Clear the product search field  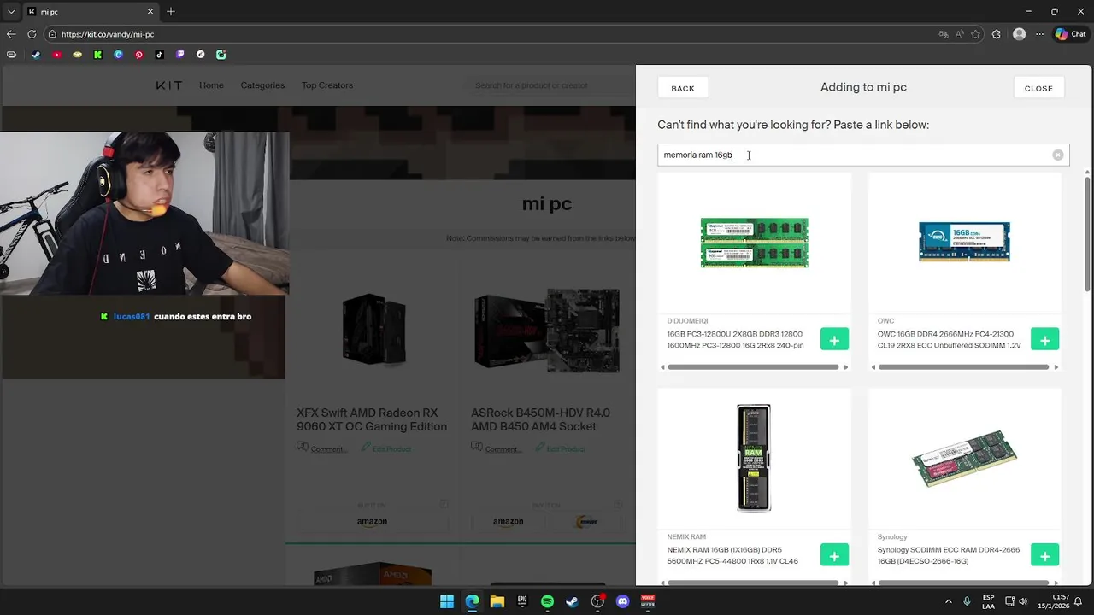click(1058, 155)
